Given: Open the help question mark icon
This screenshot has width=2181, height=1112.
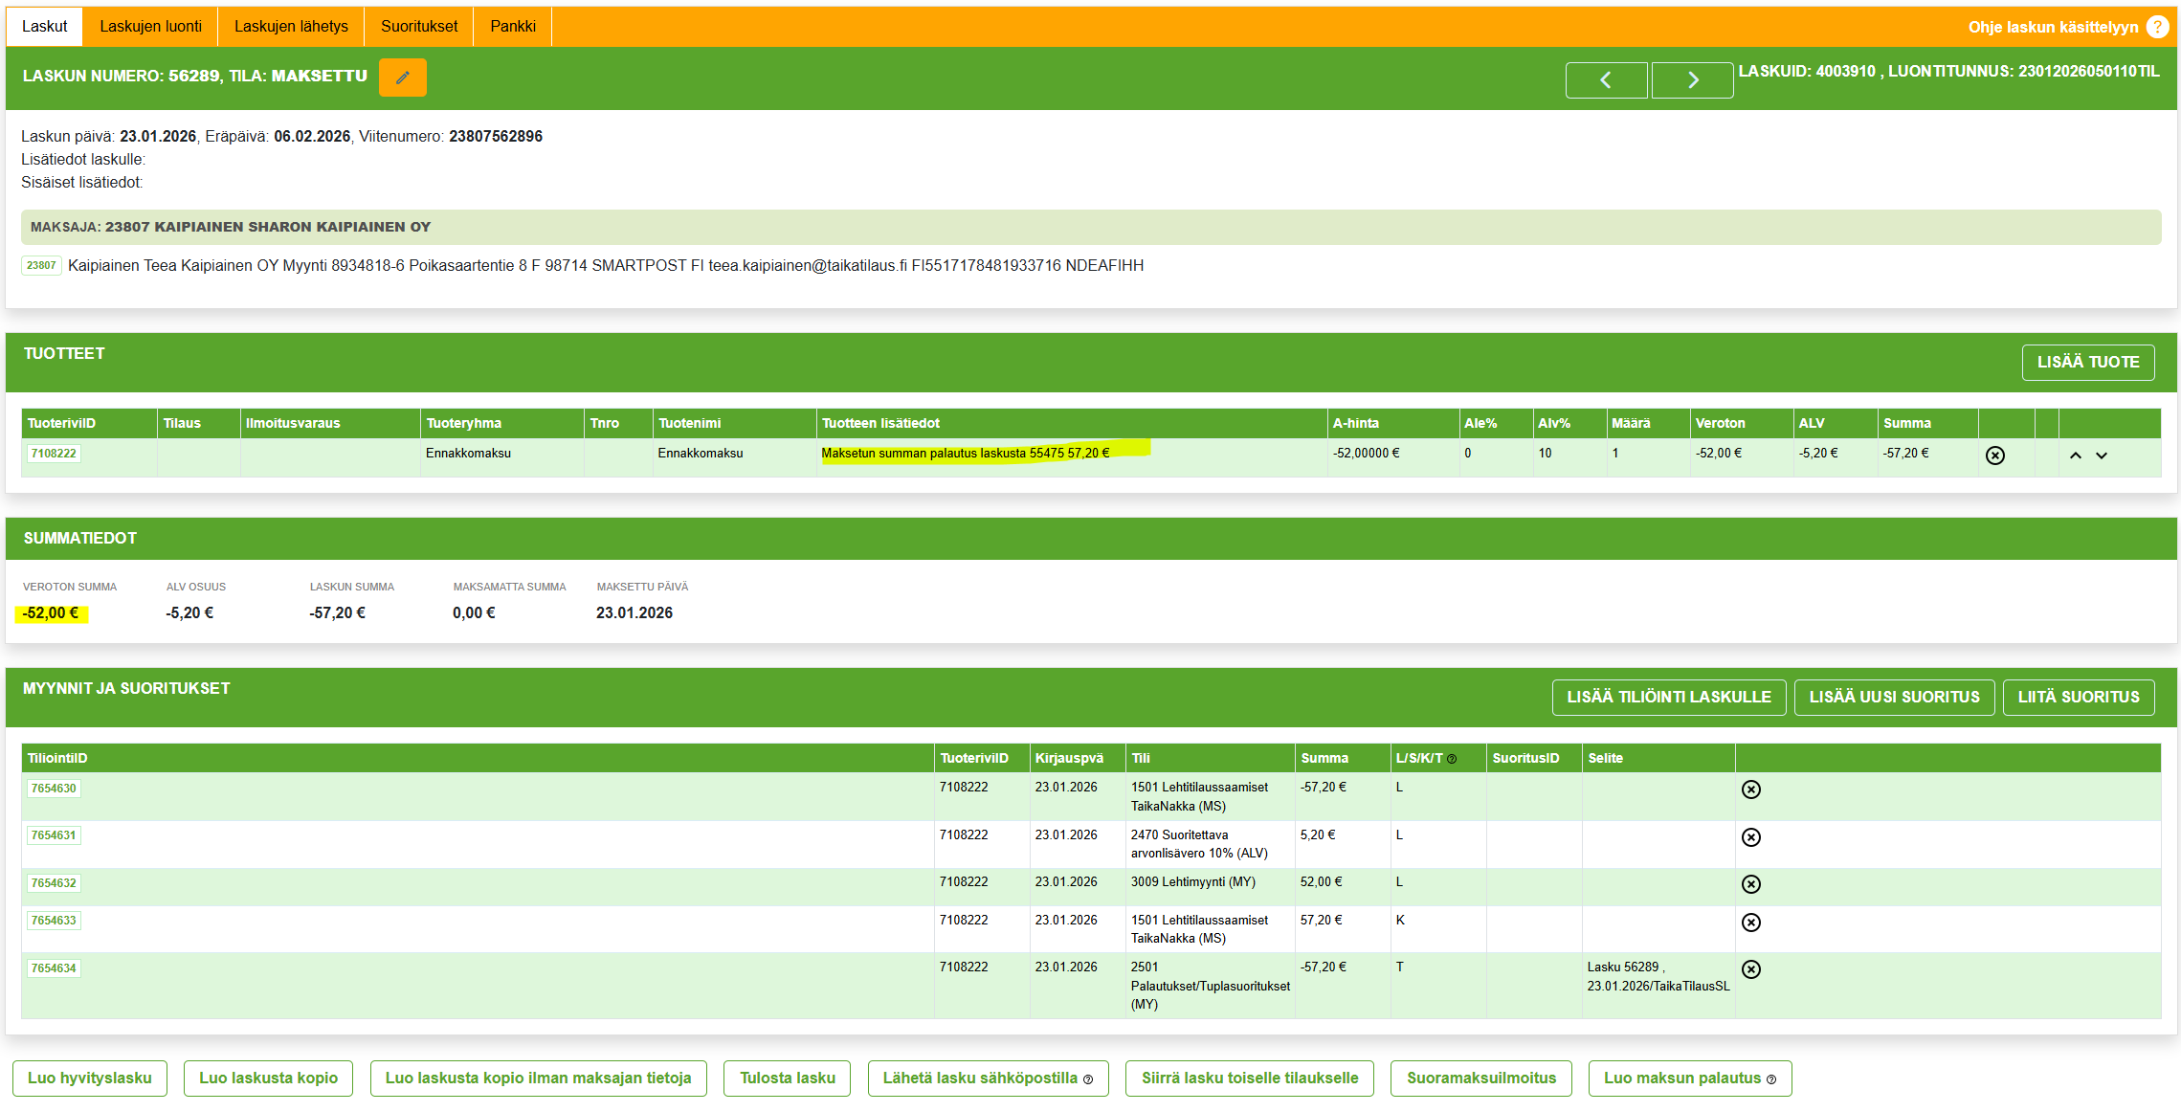Looking at the screenshot, I should 2157,27.
